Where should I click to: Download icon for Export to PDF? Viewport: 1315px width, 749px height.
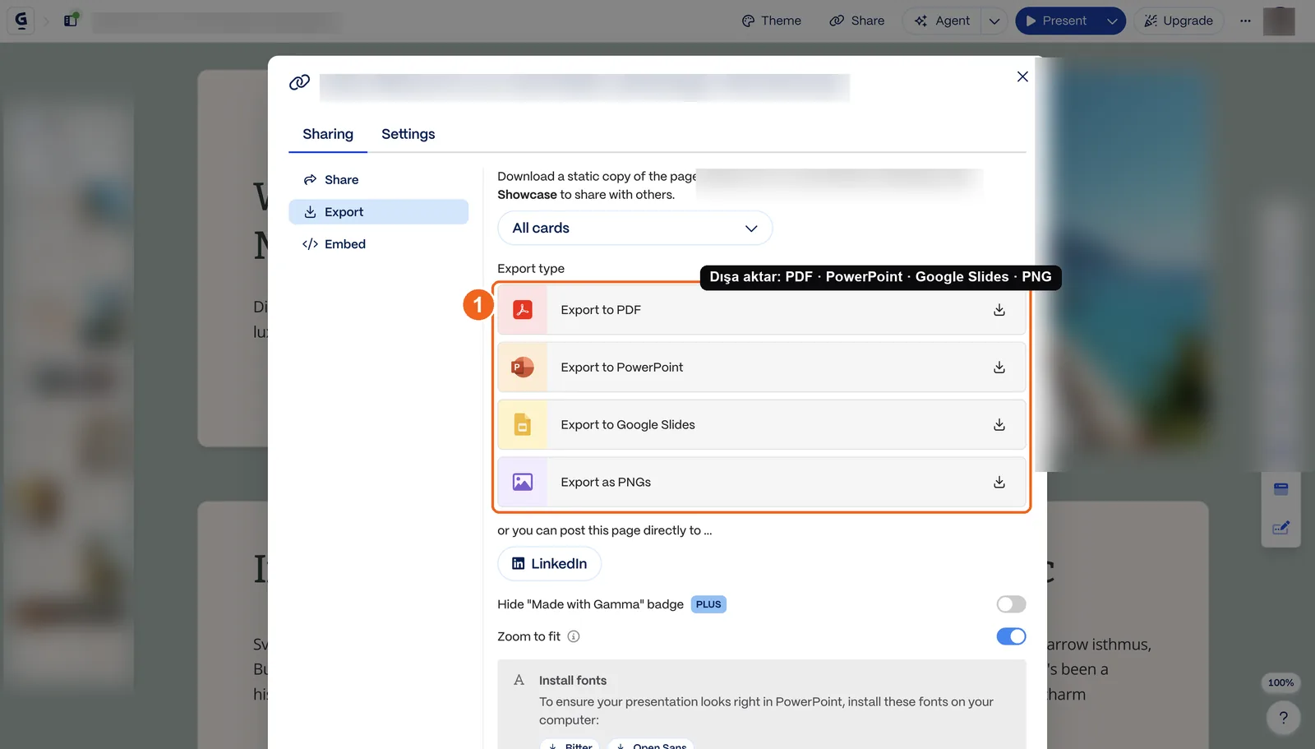(x=999, y=310)
